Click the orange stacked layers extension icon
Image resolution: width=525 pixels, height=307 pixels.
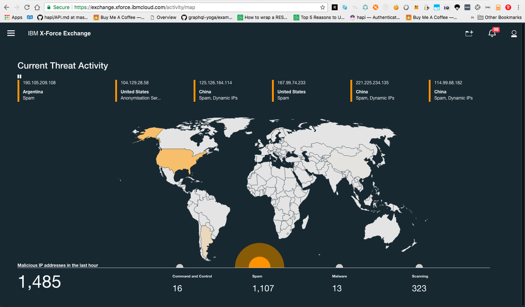click(498, 7)
